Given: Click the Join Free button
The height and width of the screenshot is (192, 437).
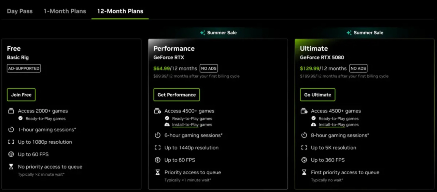Looking at the screenshot, I should coord(21,95).
